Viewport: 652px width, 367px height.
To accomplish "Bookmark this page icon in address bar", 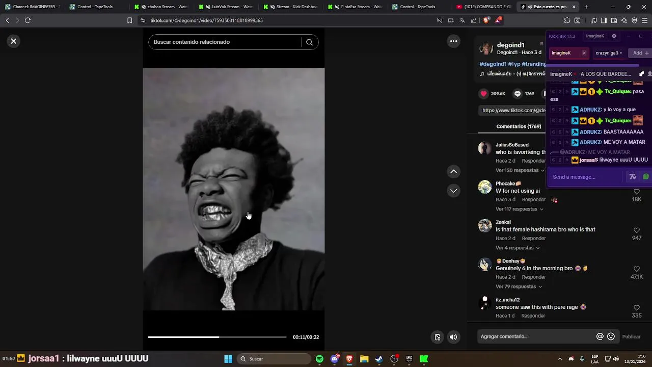I will (x=129, y=20).
